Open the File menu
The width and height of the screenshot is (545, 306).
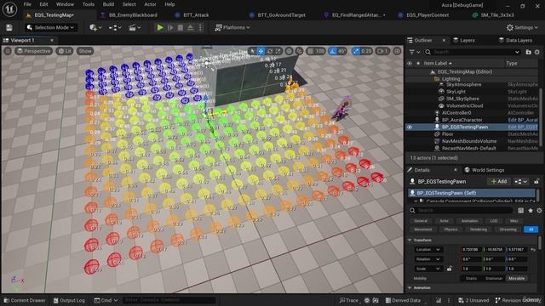coord(27,4)
